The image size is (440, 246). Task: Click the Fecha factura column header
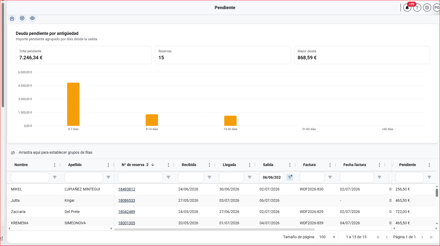tap(355, 165)
